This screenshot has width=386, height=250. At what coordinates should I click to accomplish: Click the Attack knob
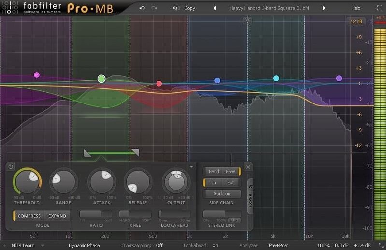click(101, 182)
